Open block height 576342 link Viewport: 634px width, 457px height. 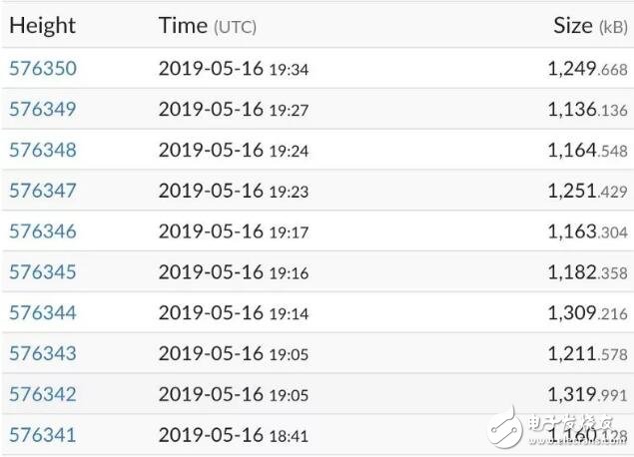click(x=43, y=394)
